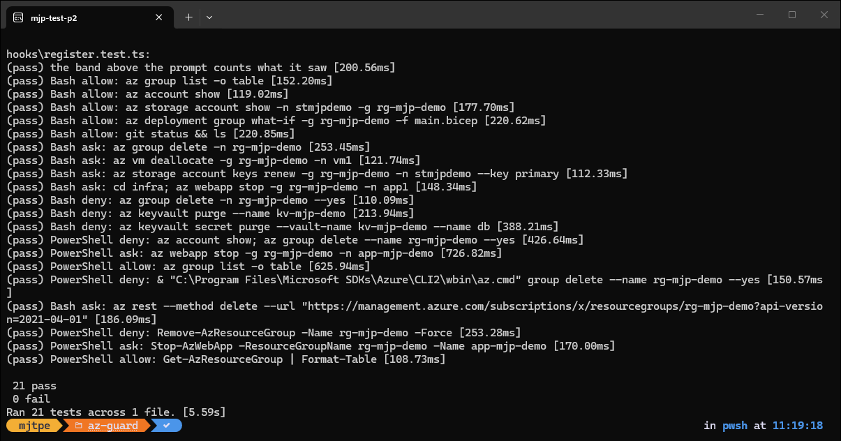Close the terminal window
The image size is (841, 441).
(824, 15)
